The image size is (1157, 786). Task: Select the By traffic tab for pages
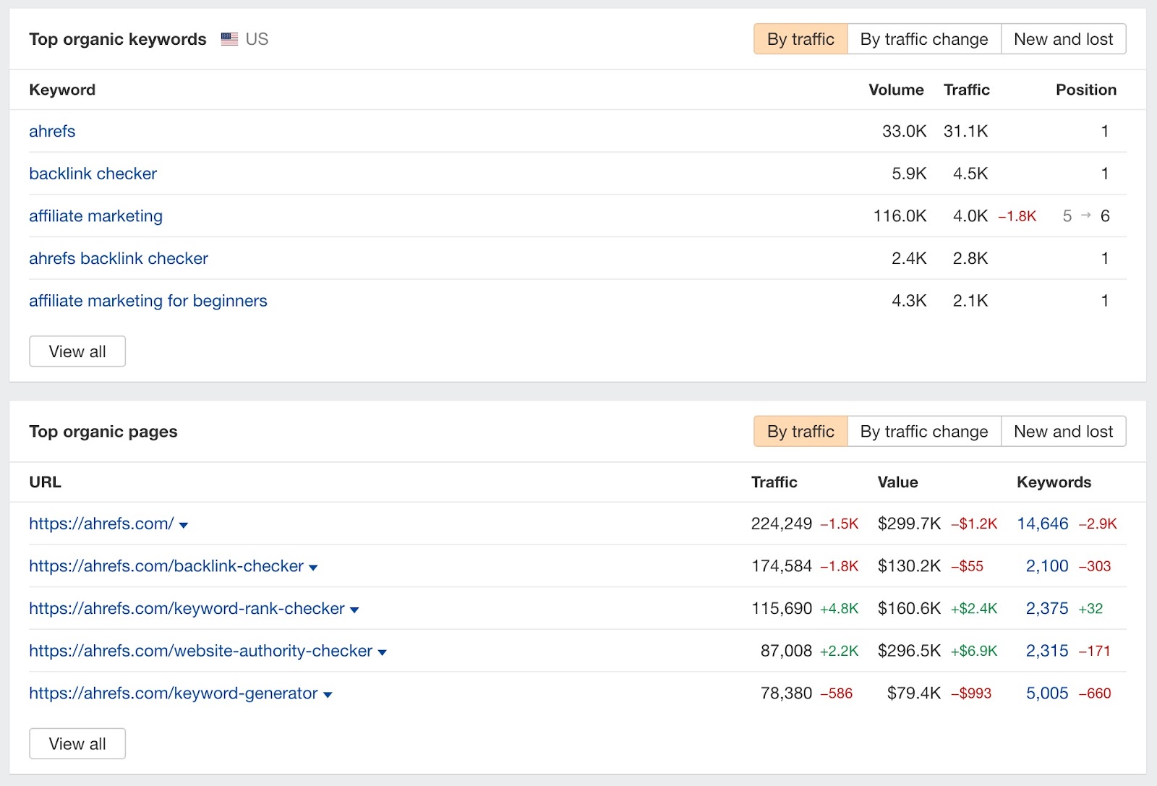click(x=799, y=431)
